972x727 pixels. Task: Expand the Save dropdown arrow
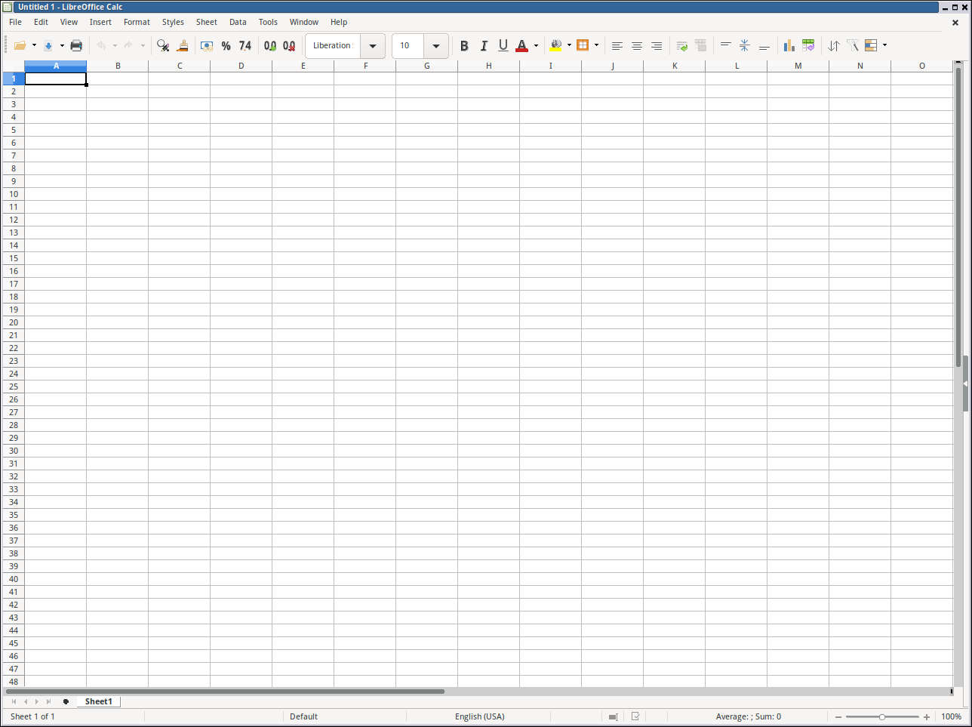click(62, 45)
